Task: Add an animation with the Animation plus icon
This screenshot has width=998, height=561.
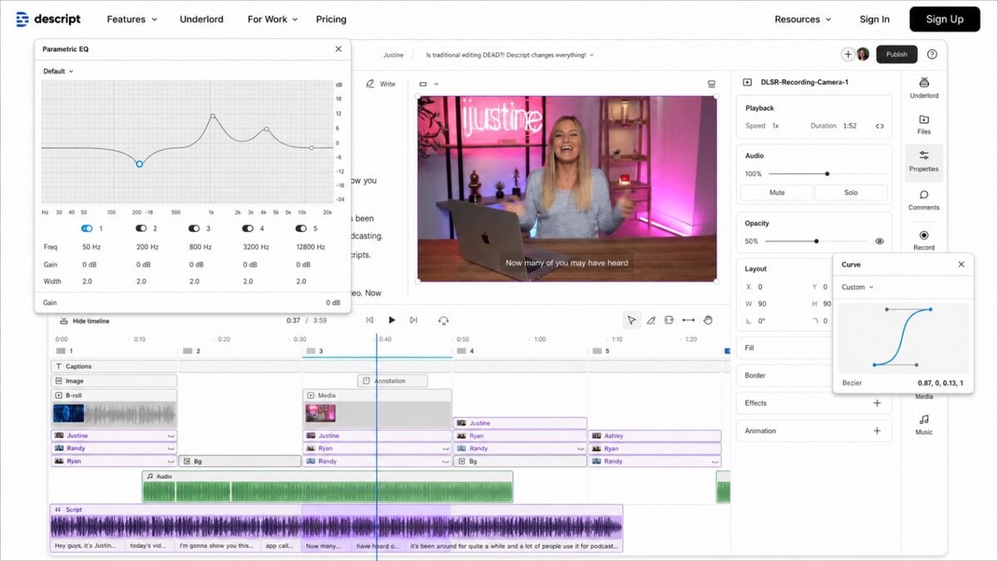Action: click(877, 431)
